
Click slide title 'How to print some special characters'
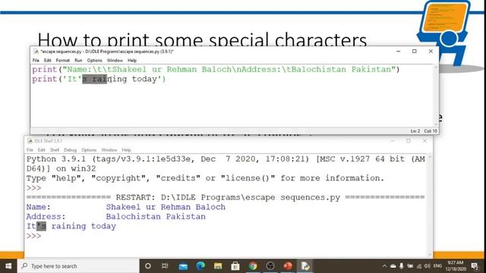click(x=202, y=39)
